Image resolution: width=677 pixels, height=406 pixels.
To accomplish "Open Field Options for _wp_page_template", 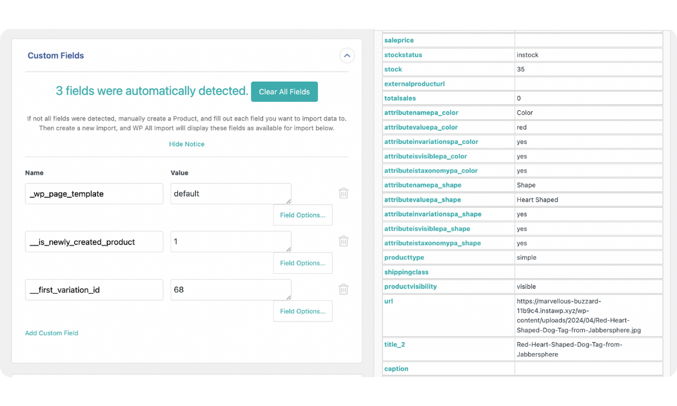I will coord(302,215).
